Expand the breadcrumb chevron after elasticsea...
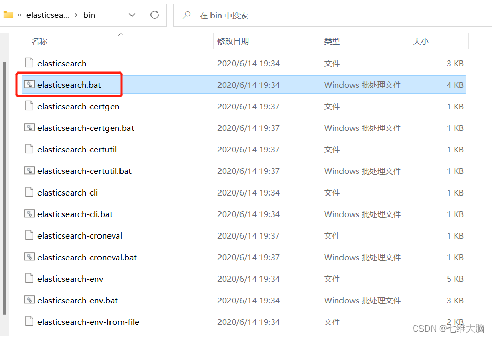 point(76,15)
